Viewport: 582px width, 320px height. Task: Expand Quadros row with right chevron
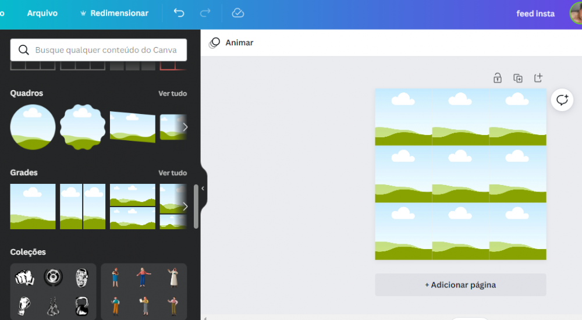(x=185, y=127)
